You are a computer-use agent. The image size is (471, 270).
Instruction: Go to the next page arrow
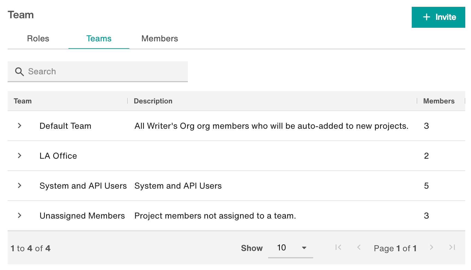click(x=431, y=247)
